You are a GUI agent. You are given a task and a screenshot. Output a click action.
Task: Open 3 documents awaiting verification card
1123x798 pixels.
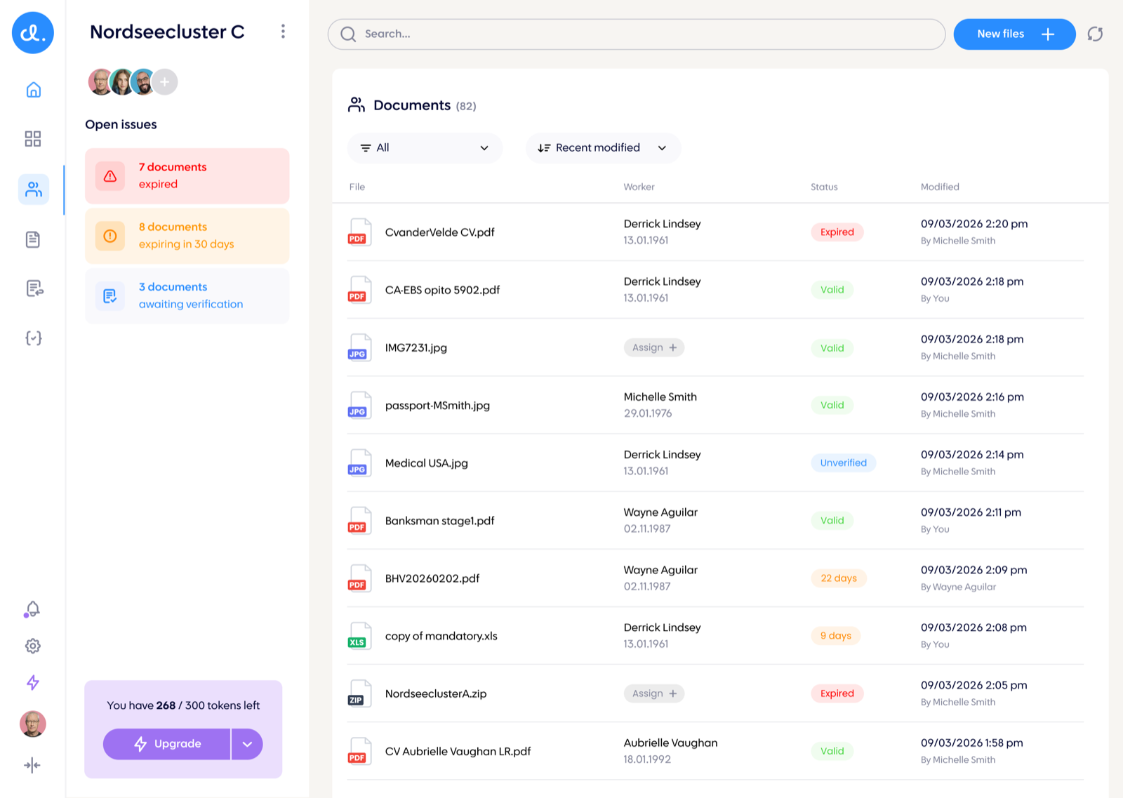coord(187,295)
